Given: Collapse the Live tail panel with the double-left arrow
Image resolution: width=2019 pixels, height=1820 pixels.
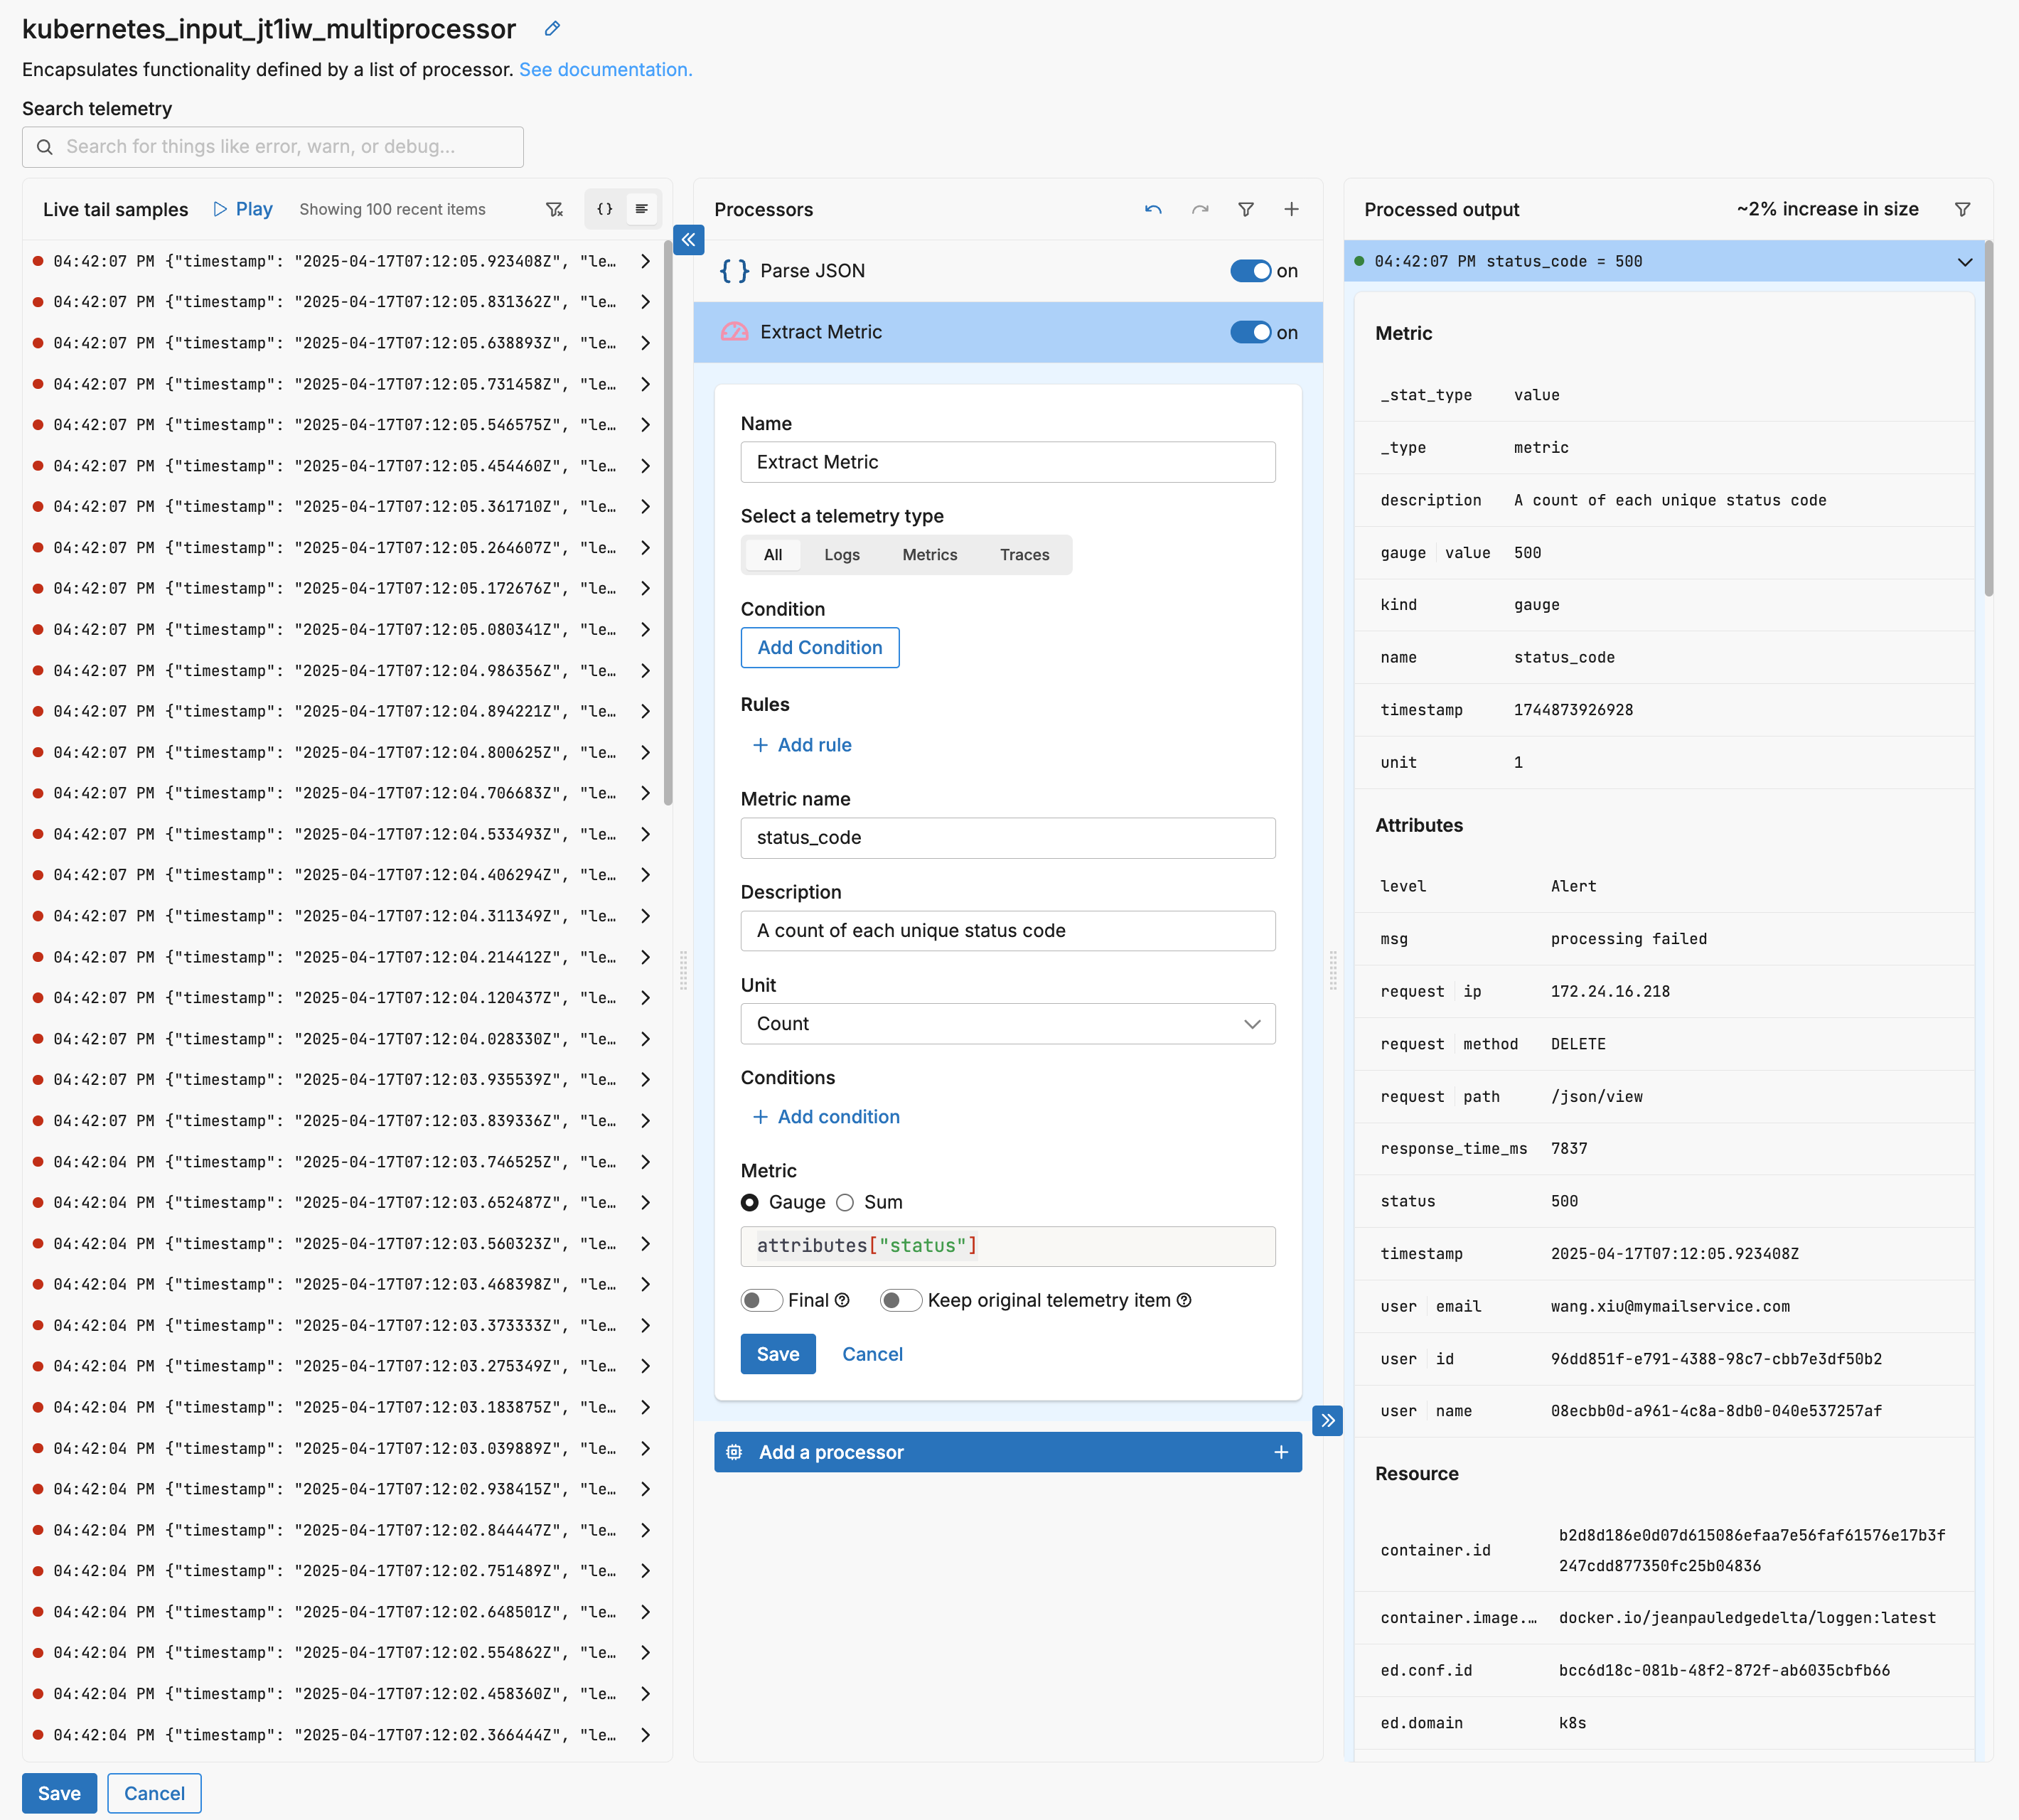Looking at the screenshot, I should point(688,240).
